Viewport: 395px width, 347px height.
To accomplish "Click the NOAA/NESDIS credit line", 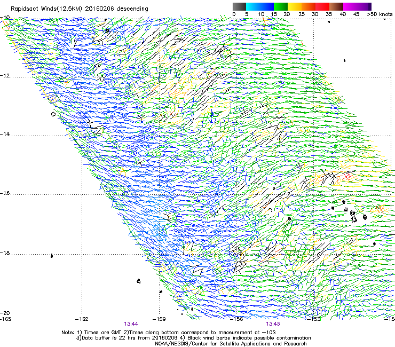I will [231, 343].
